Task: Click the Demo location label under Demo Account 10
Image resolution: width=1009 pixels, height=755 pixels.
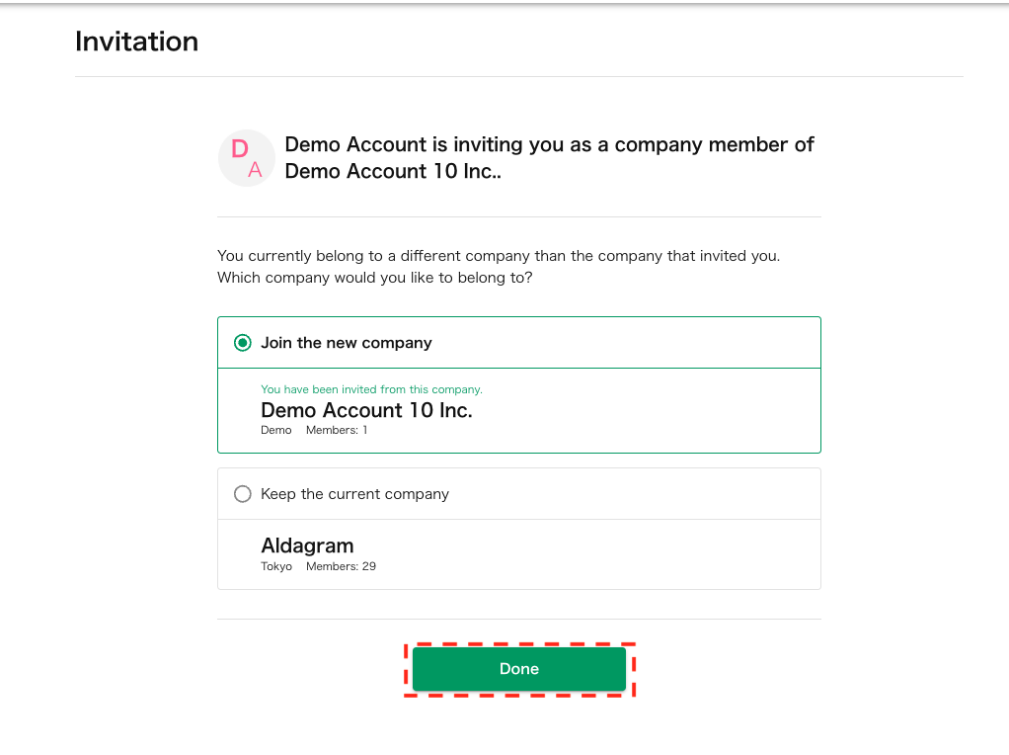Action: tap(276, 431)
